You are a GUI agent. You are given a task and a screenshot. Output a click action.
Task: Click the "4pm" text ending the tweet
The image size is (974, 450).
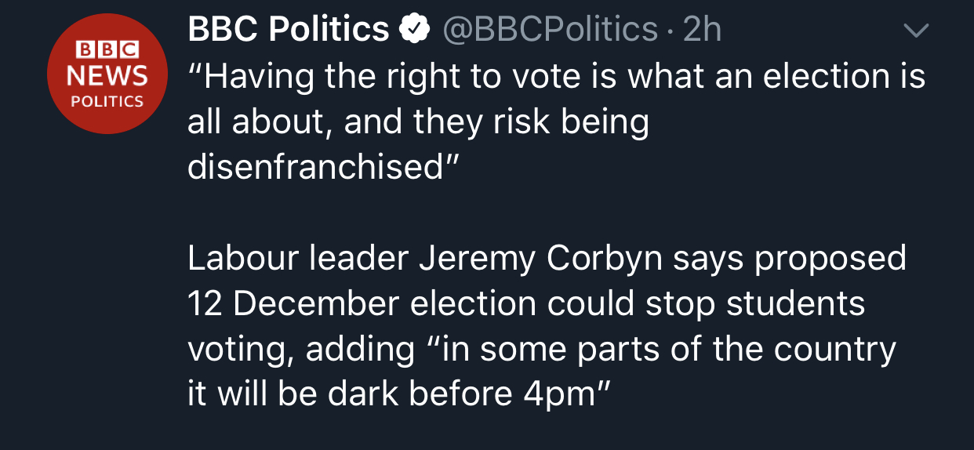pyautogui.click(x=560, y=394)
